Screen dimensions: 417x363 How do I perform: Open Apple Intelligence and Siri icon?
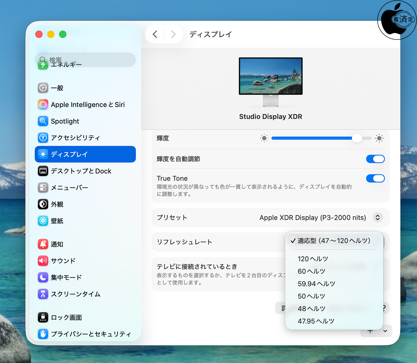[43, 104]
